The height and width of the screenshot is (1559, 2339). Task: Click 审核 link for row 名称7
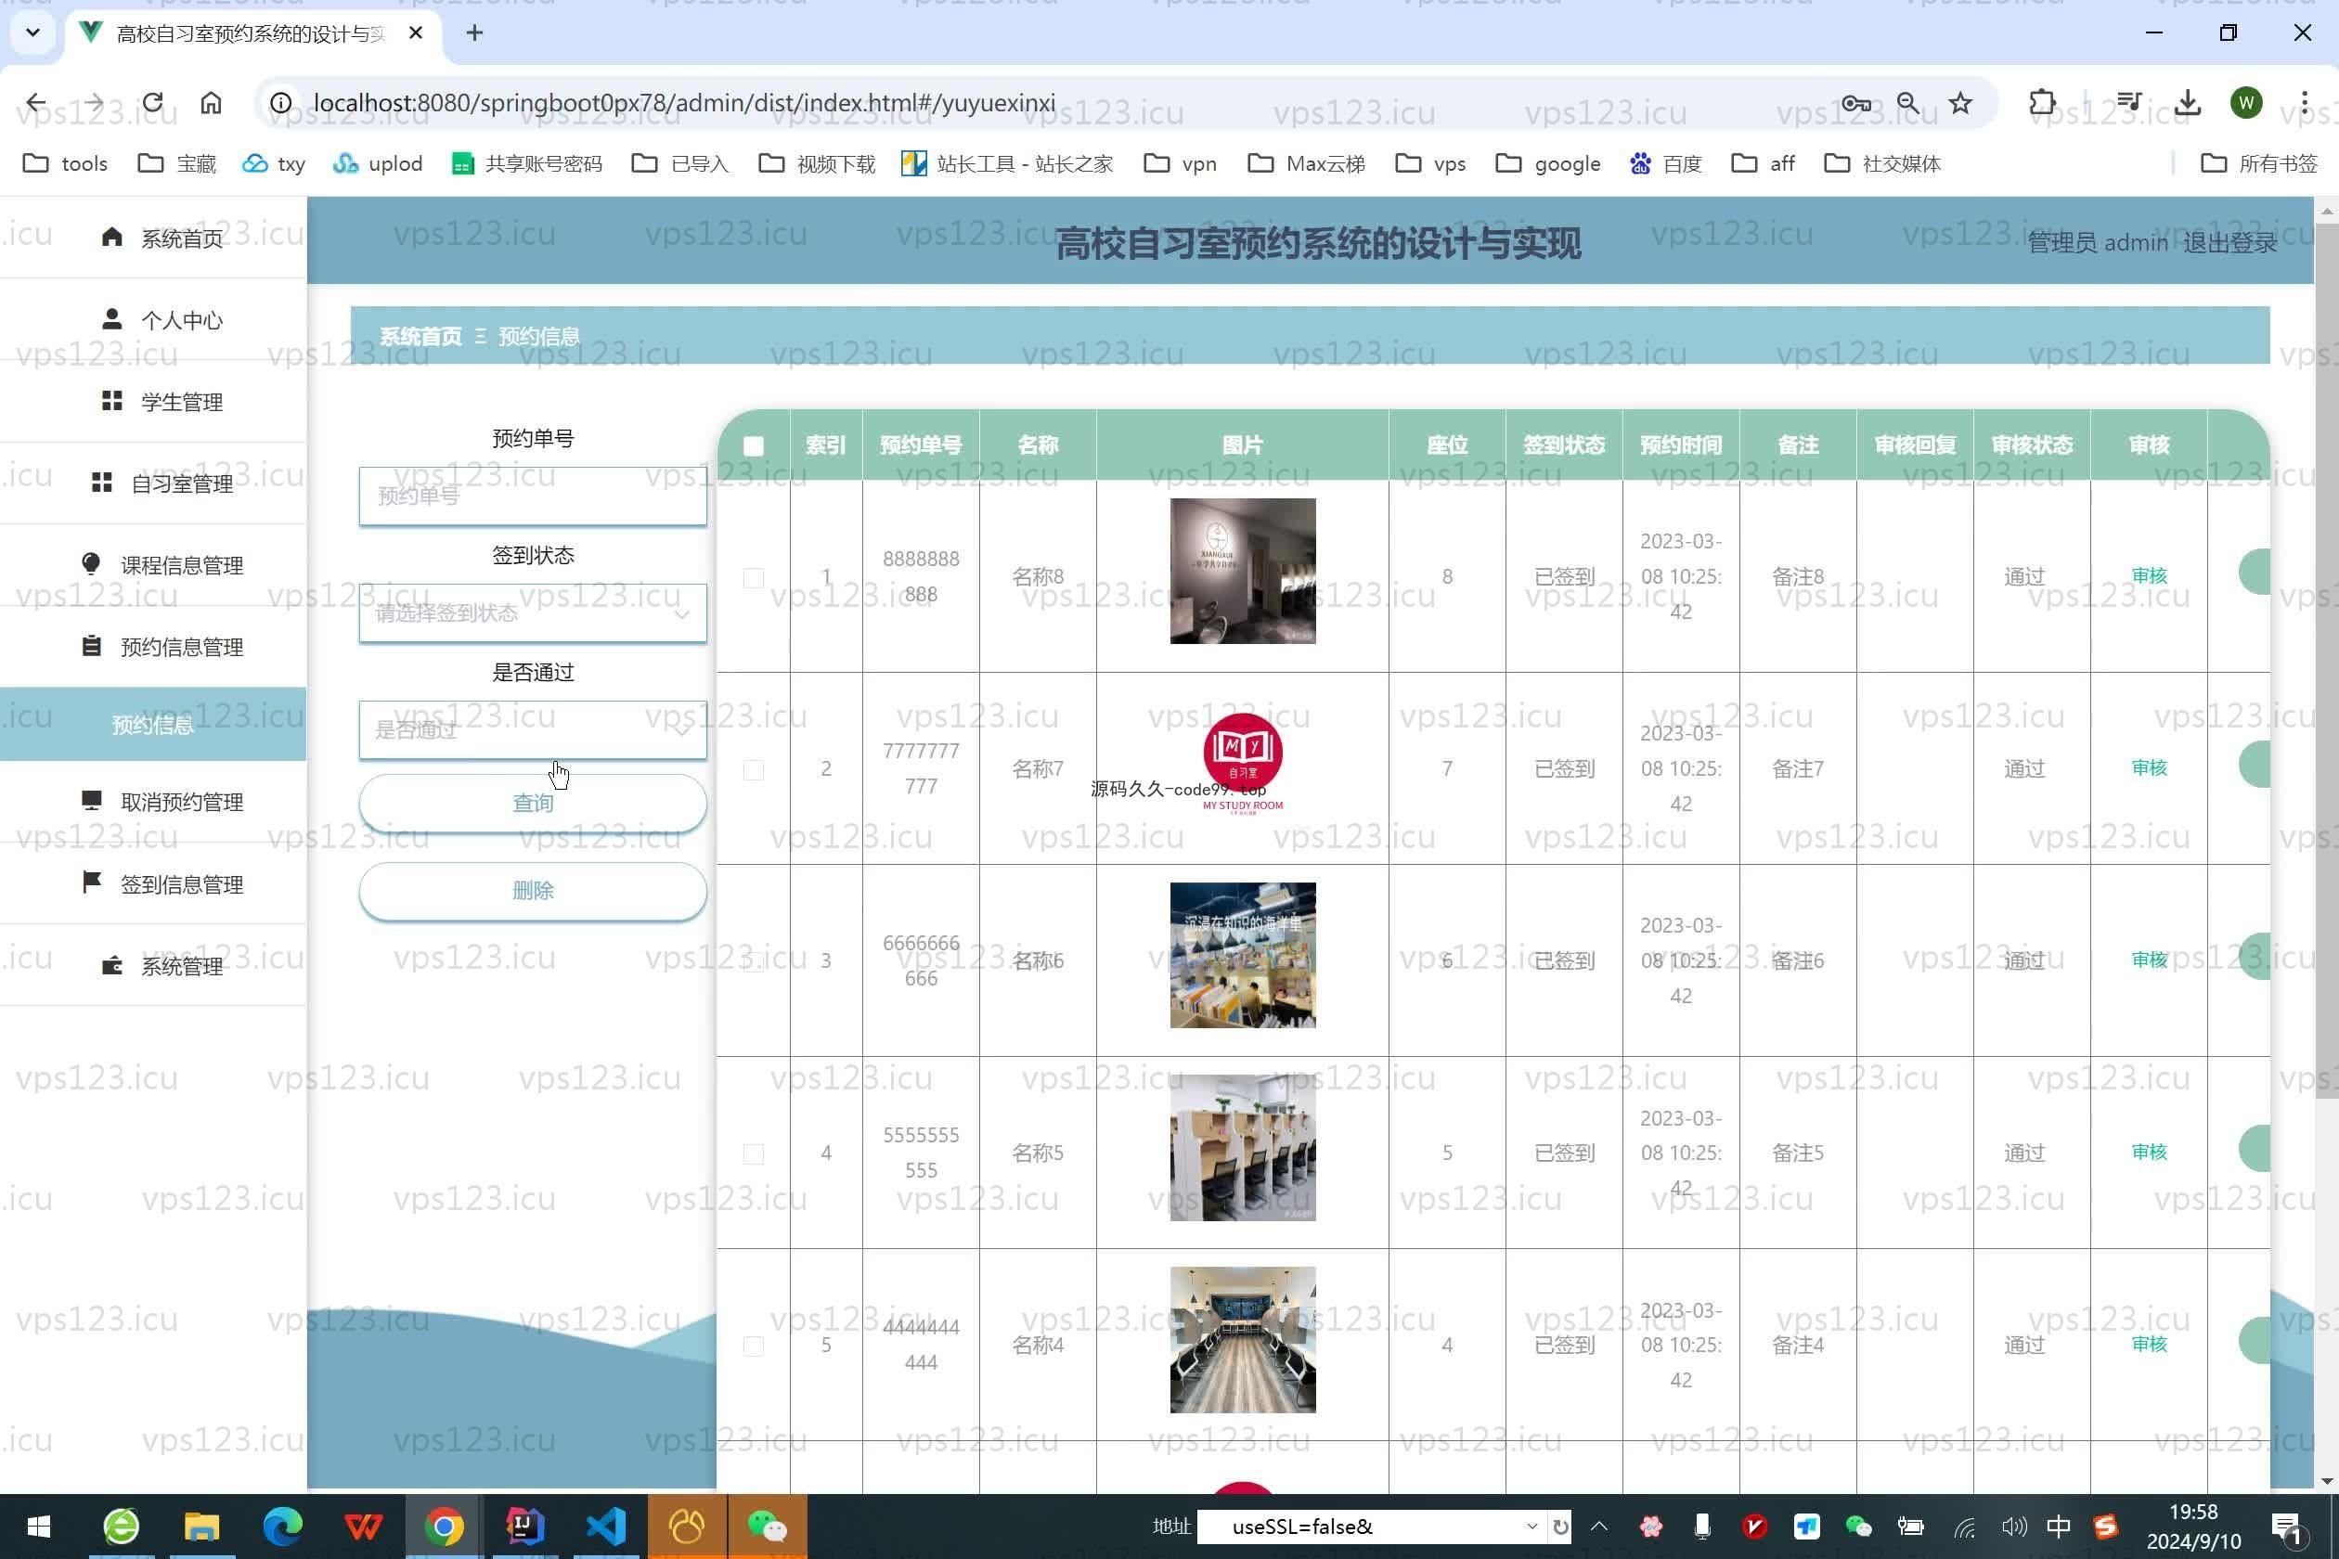2148,767
